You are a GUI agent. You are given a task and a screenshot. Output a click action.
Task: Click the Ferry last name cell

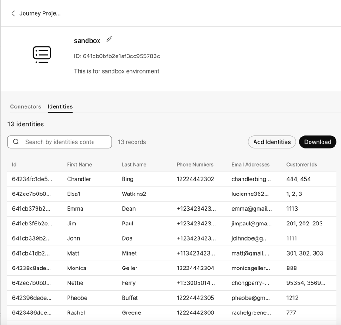point(129,283)
